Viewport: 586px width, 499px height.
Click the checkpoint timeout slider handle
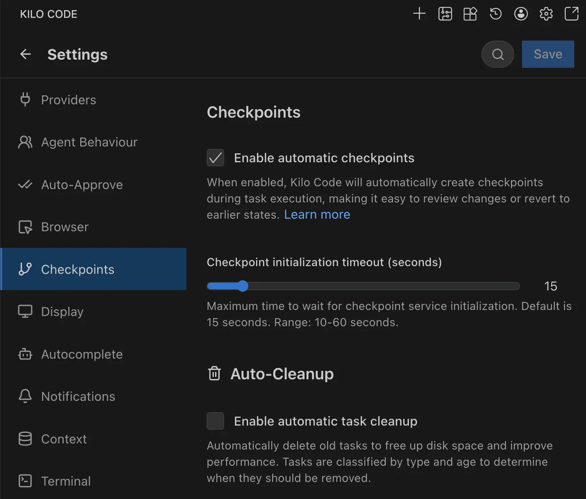[242, 286]
